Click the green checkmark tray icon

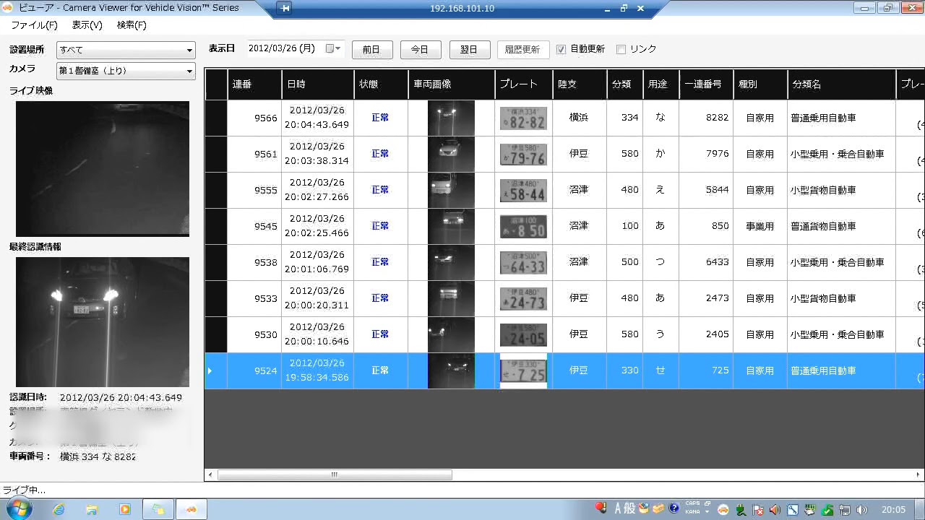click(827, 510)
